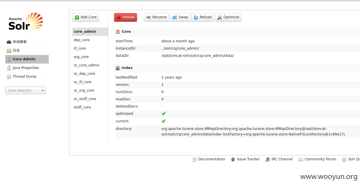Click the maxDoc label

coord(123,99)
